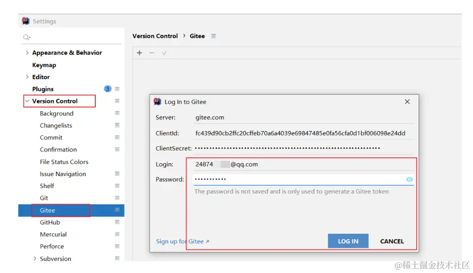Select Shelf settings item
The height and width of the screenshot is (273, 473).
pos(47,186)
